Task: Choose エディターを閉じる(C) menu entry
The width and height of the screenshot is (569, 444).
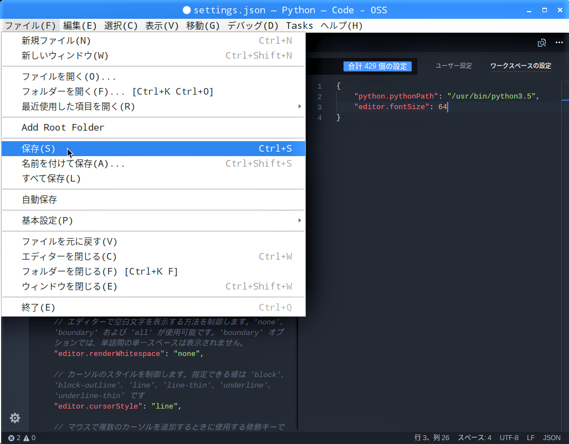Action: [x=153, y=256]
